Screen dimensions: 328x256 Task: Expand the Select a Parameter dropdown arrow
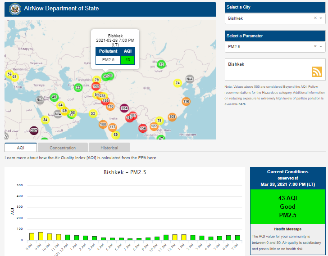[321, 46]
